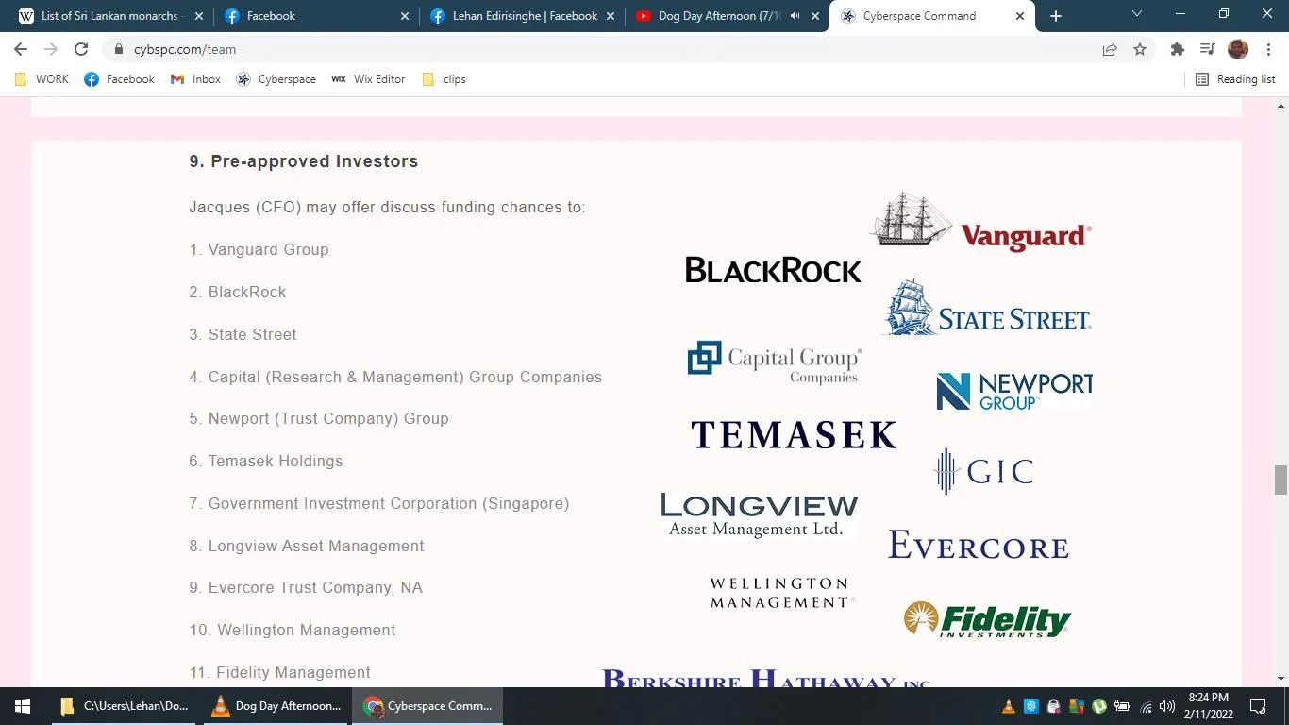Open the media controls icon in toolbar

[1207, 49]
